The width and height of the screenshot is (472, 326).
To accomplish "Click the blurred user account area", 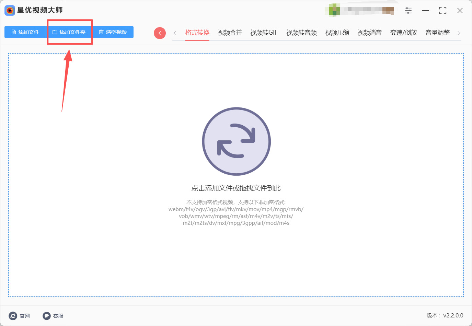I will point(361,10).
